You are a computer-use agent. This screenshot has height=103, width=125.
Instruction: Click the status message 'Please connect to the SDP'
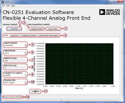pyautogui.click(x=13, y=97)
